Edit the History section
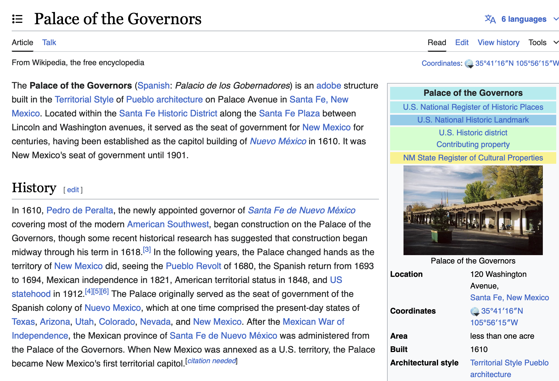Viewport: 559px width, 381px height. (x=73, y=190)
